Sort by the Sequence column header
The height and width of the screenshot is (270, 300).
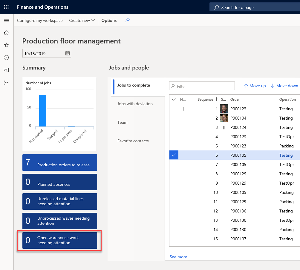click(x=205, y=99)
